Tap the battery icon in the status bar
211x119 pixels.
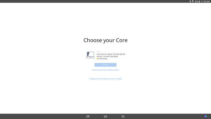tap(200, 1)
